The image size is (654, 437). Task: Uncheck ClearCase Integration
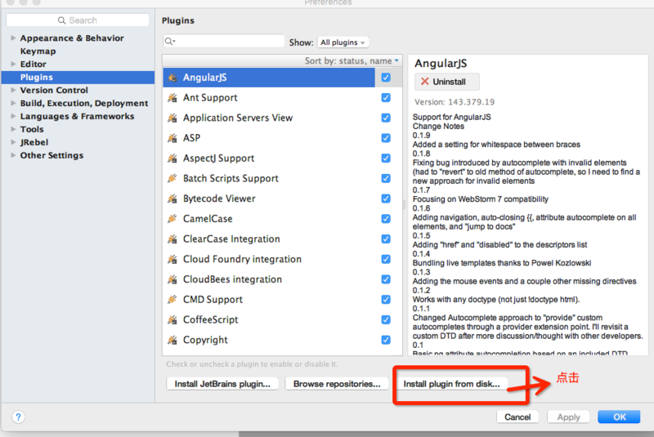[x=386, y=239]
